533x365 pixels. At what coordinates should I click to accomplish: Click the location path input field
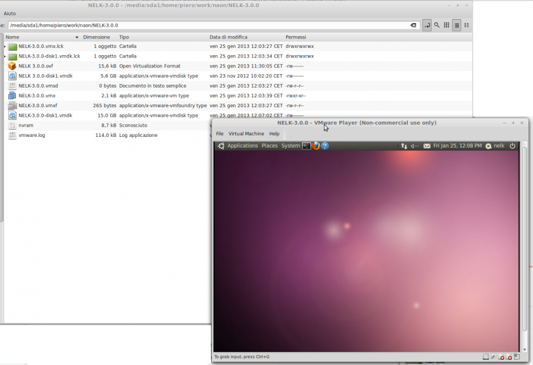coord(207,25)
